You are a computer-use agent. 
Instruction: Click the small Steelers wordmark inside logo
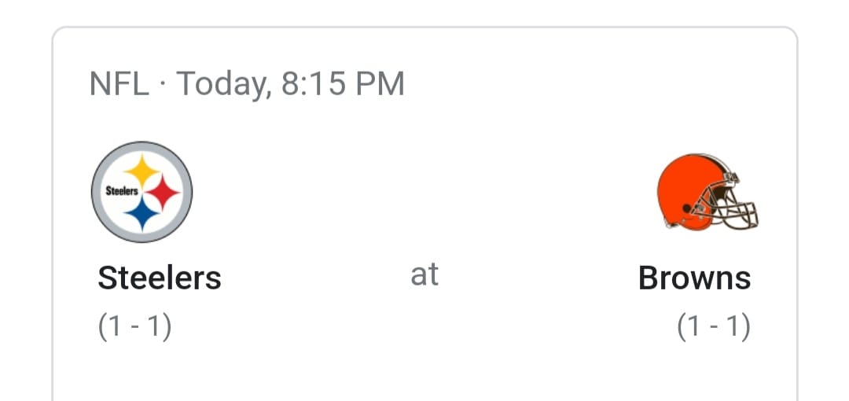(122, 191)
